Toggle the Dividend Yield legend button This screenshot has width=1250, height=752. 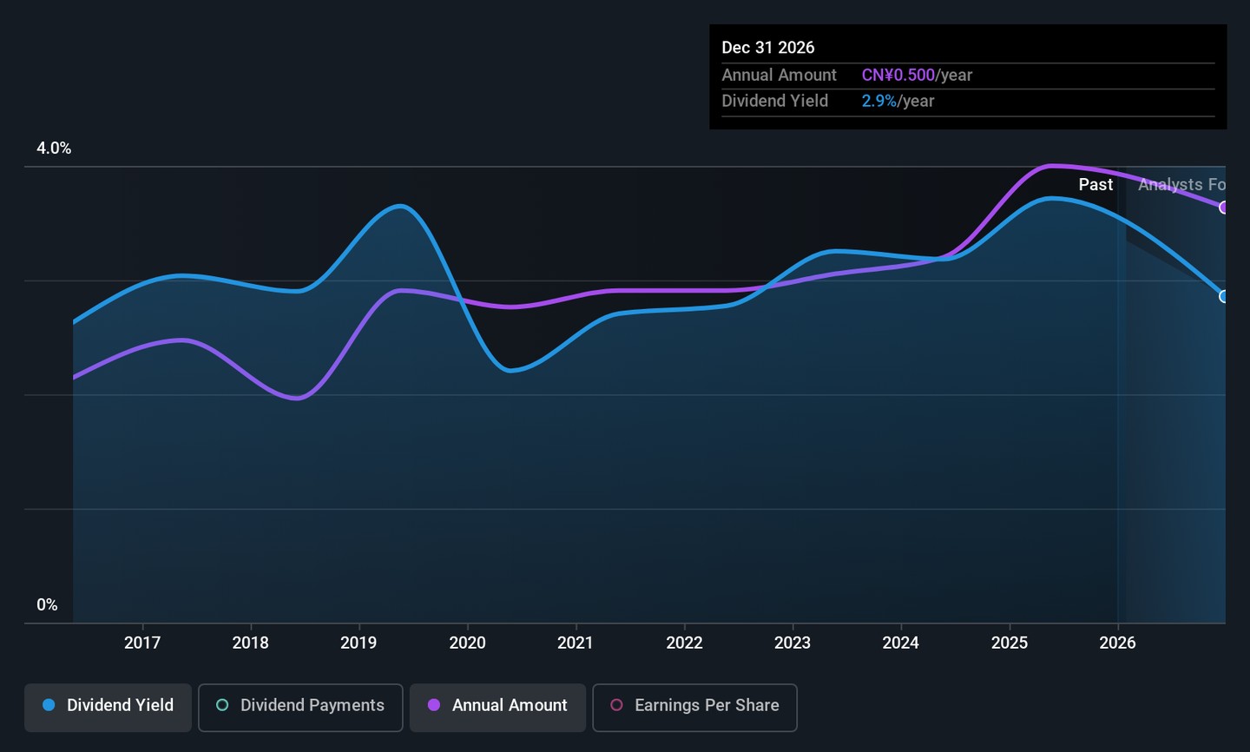108,707
